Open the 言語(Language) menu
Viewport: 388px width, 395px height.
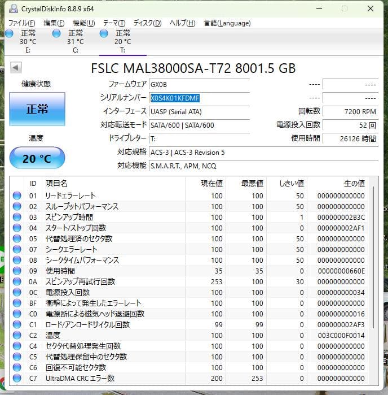227,23
